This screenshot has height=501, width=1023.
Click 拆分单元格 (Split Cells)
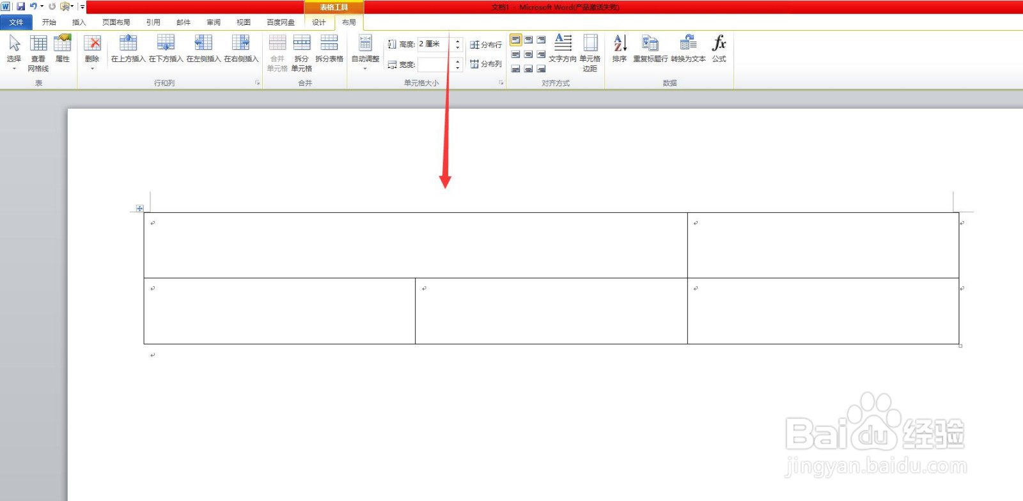point(301,52)
